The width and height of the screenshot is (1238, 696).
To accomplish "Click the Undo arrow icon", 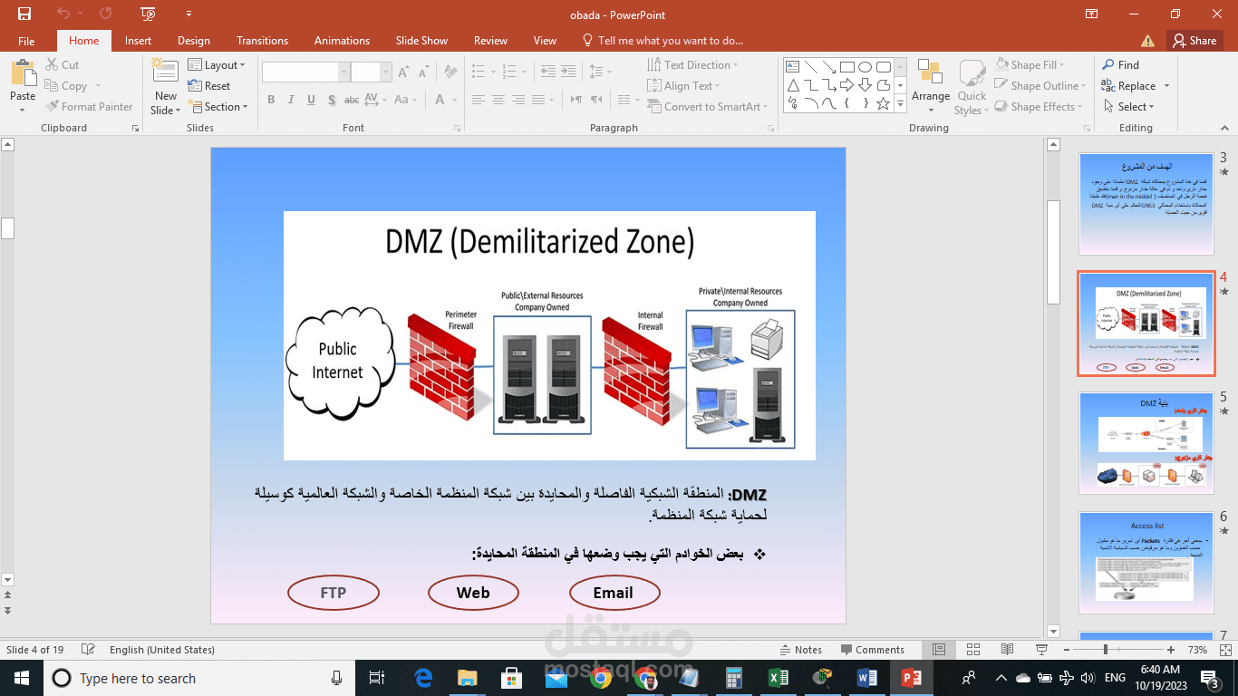I will (63, 14).
